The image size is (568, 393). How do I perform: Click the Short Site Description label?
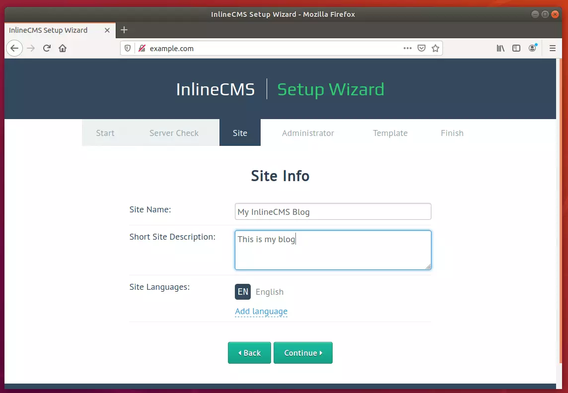point(172,237)
